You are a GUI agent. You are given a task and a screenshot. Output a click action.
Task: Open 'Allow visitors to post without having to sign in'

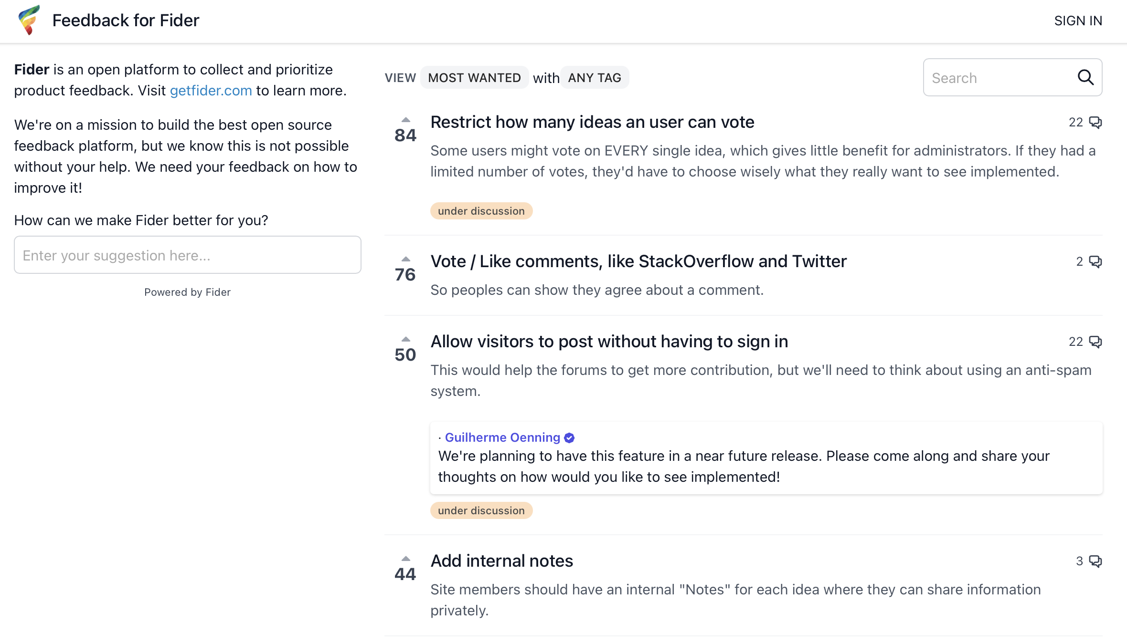click(609, 342)
